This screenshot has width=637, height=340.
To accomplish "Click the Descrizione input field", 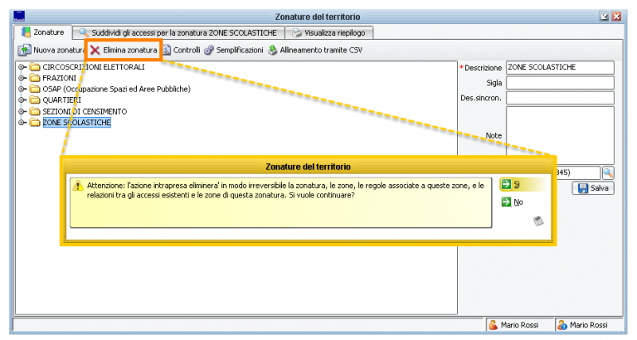I will (x=560, y=68).
